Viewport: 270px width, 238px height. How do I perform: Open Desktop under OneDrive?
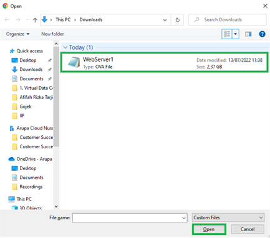[28, 168]
